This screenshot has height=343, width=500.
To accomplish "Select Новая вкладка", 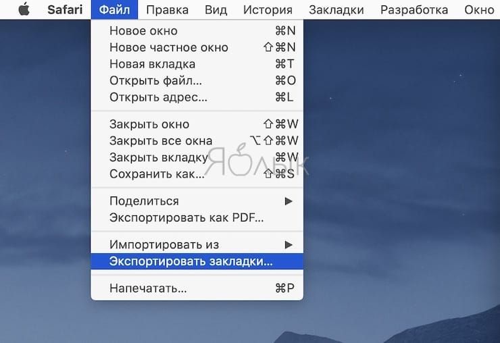I will (197, 64).
